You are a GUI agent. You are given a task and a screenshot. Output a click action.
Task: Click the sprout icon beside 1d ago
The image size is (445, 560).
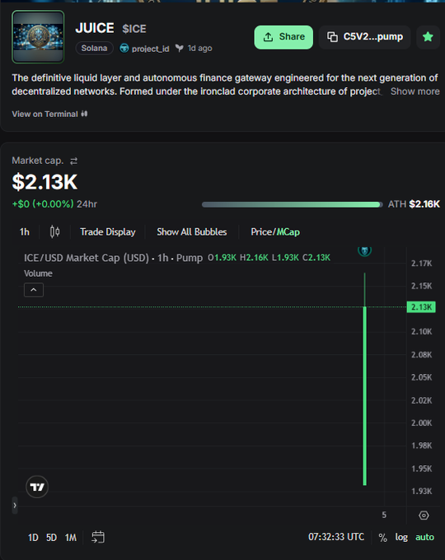[x=179, y=49]
